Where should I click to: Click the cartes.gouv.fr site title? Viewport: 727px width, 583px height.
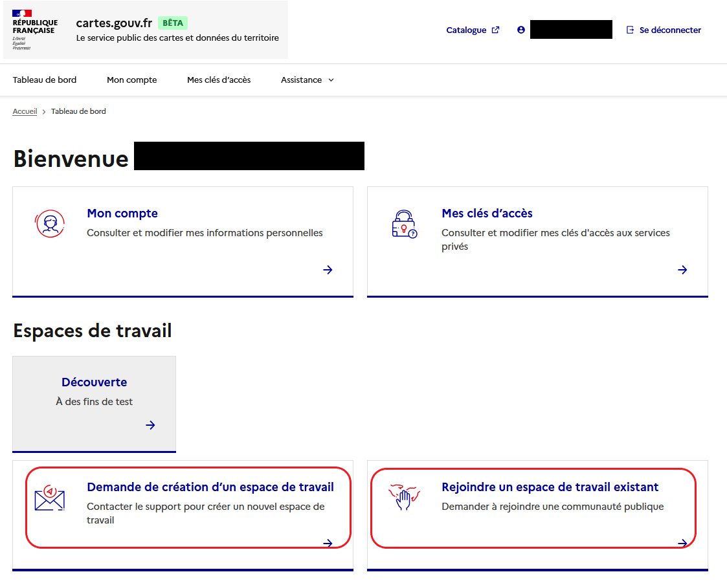click(114, 23)
